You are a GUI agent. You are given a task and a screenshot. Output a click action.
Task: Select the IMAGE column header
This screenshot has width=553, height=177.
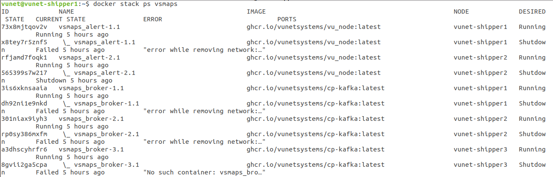coord(256,11)
